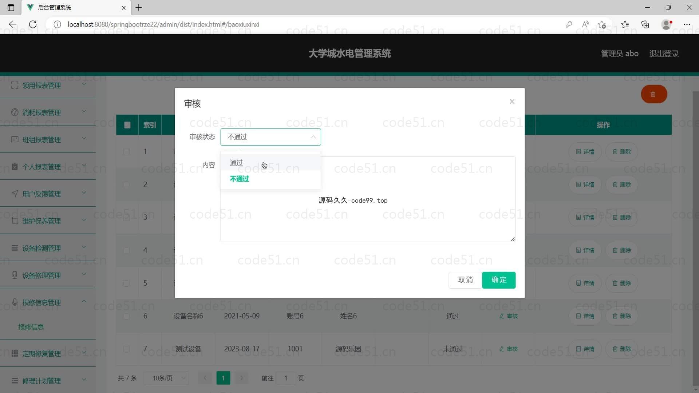Open the 审核状态 dropdown showing 不通过

click(x=270, y=137)
